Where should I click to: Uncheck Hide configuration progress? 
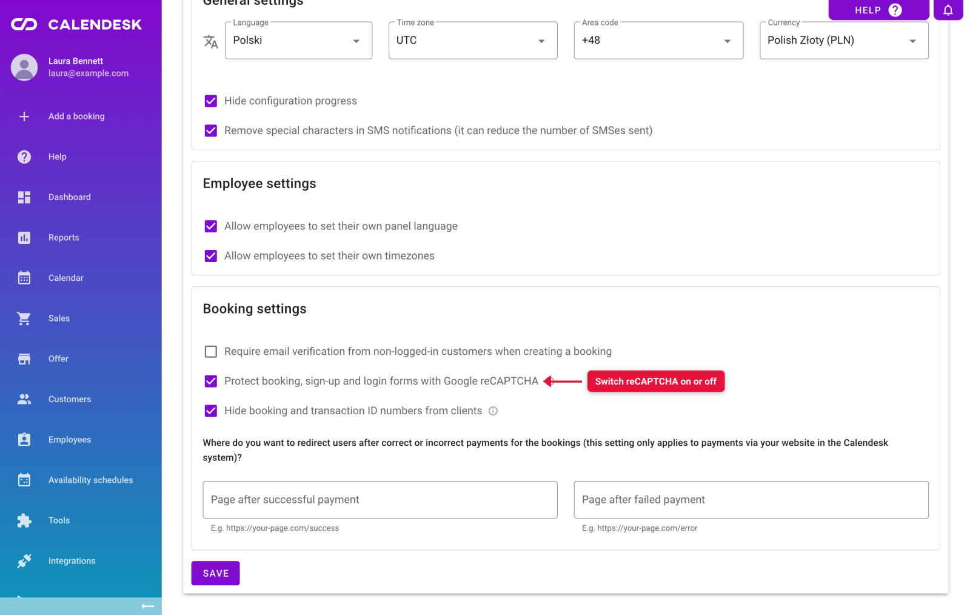211,101
